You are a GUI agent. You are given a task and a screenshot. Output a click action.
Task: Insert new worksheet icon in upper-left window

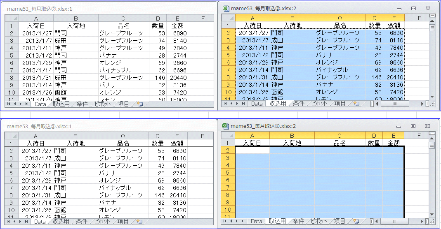click(140, 104)
